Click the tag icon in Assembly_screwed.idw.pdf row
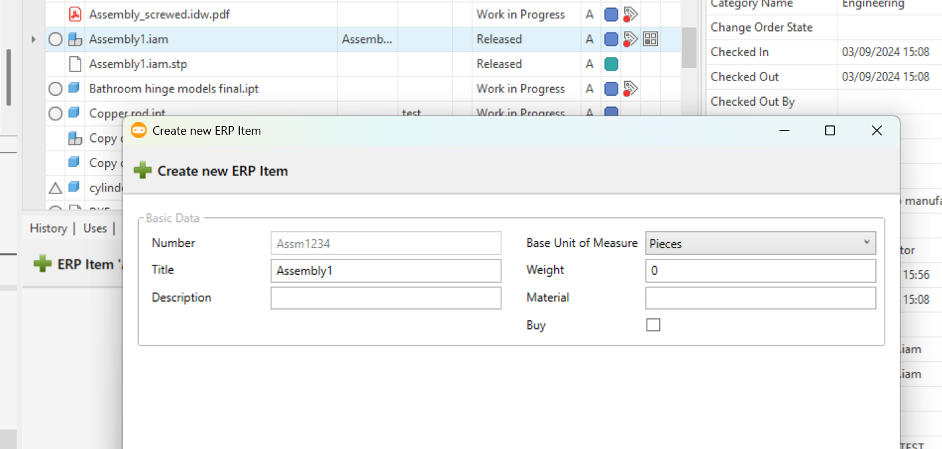Image resolution: width=942 pixels, height=449 pixels. (x=631, y=15)
